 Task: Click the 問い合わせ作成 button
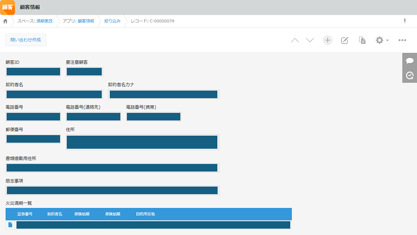coord(26,40)
